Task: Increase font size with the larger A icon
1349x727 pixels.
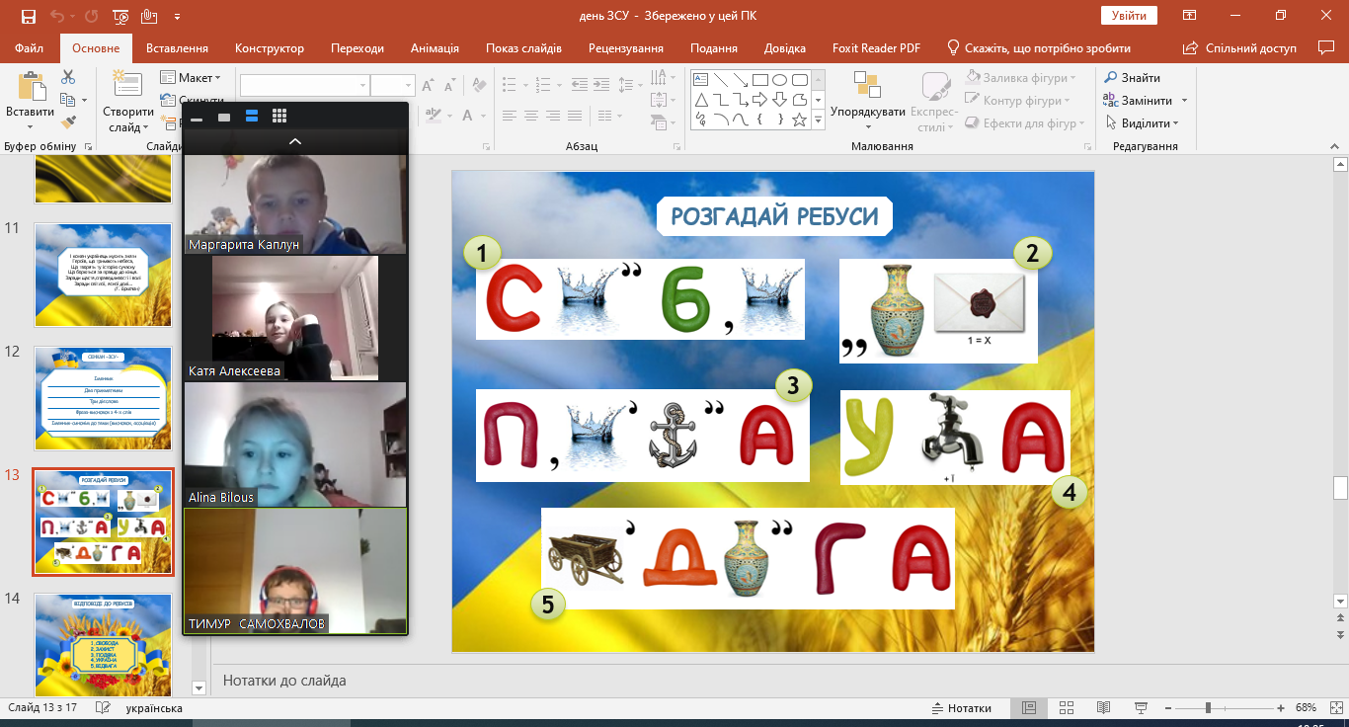Action: (428, 85)
